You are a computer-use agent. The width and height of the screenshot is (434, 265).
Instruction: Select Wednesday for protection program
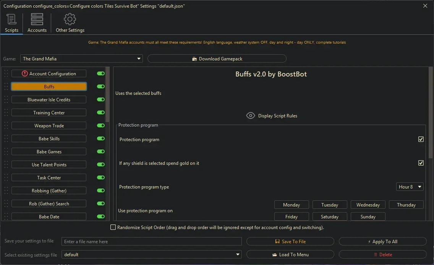point(368,205)
